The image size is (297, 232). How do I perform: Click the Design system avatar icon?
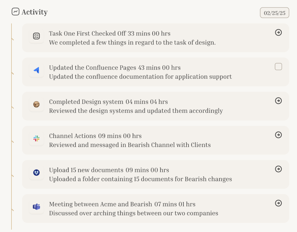coord(37,104)
